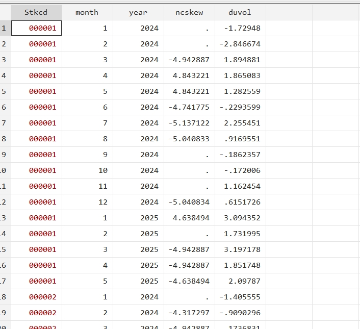Select the year column header
This screenshot has width=360, height=329.
(x=138, y=12)
